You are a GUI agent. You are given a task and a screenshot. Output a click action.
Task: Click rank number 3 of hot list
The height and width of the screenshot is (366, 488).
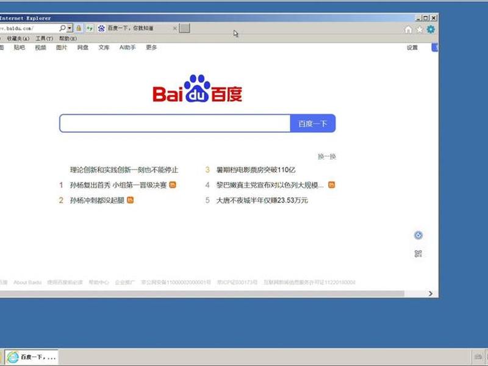[x=207, y=170]
